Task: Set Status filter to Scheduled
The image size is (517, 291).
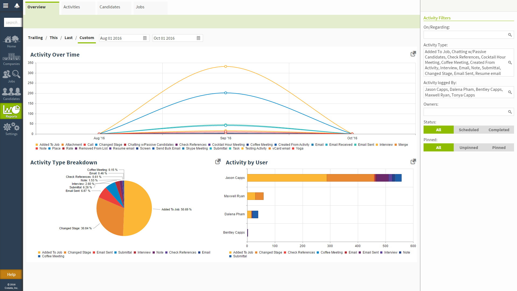Action: [469, 130]
